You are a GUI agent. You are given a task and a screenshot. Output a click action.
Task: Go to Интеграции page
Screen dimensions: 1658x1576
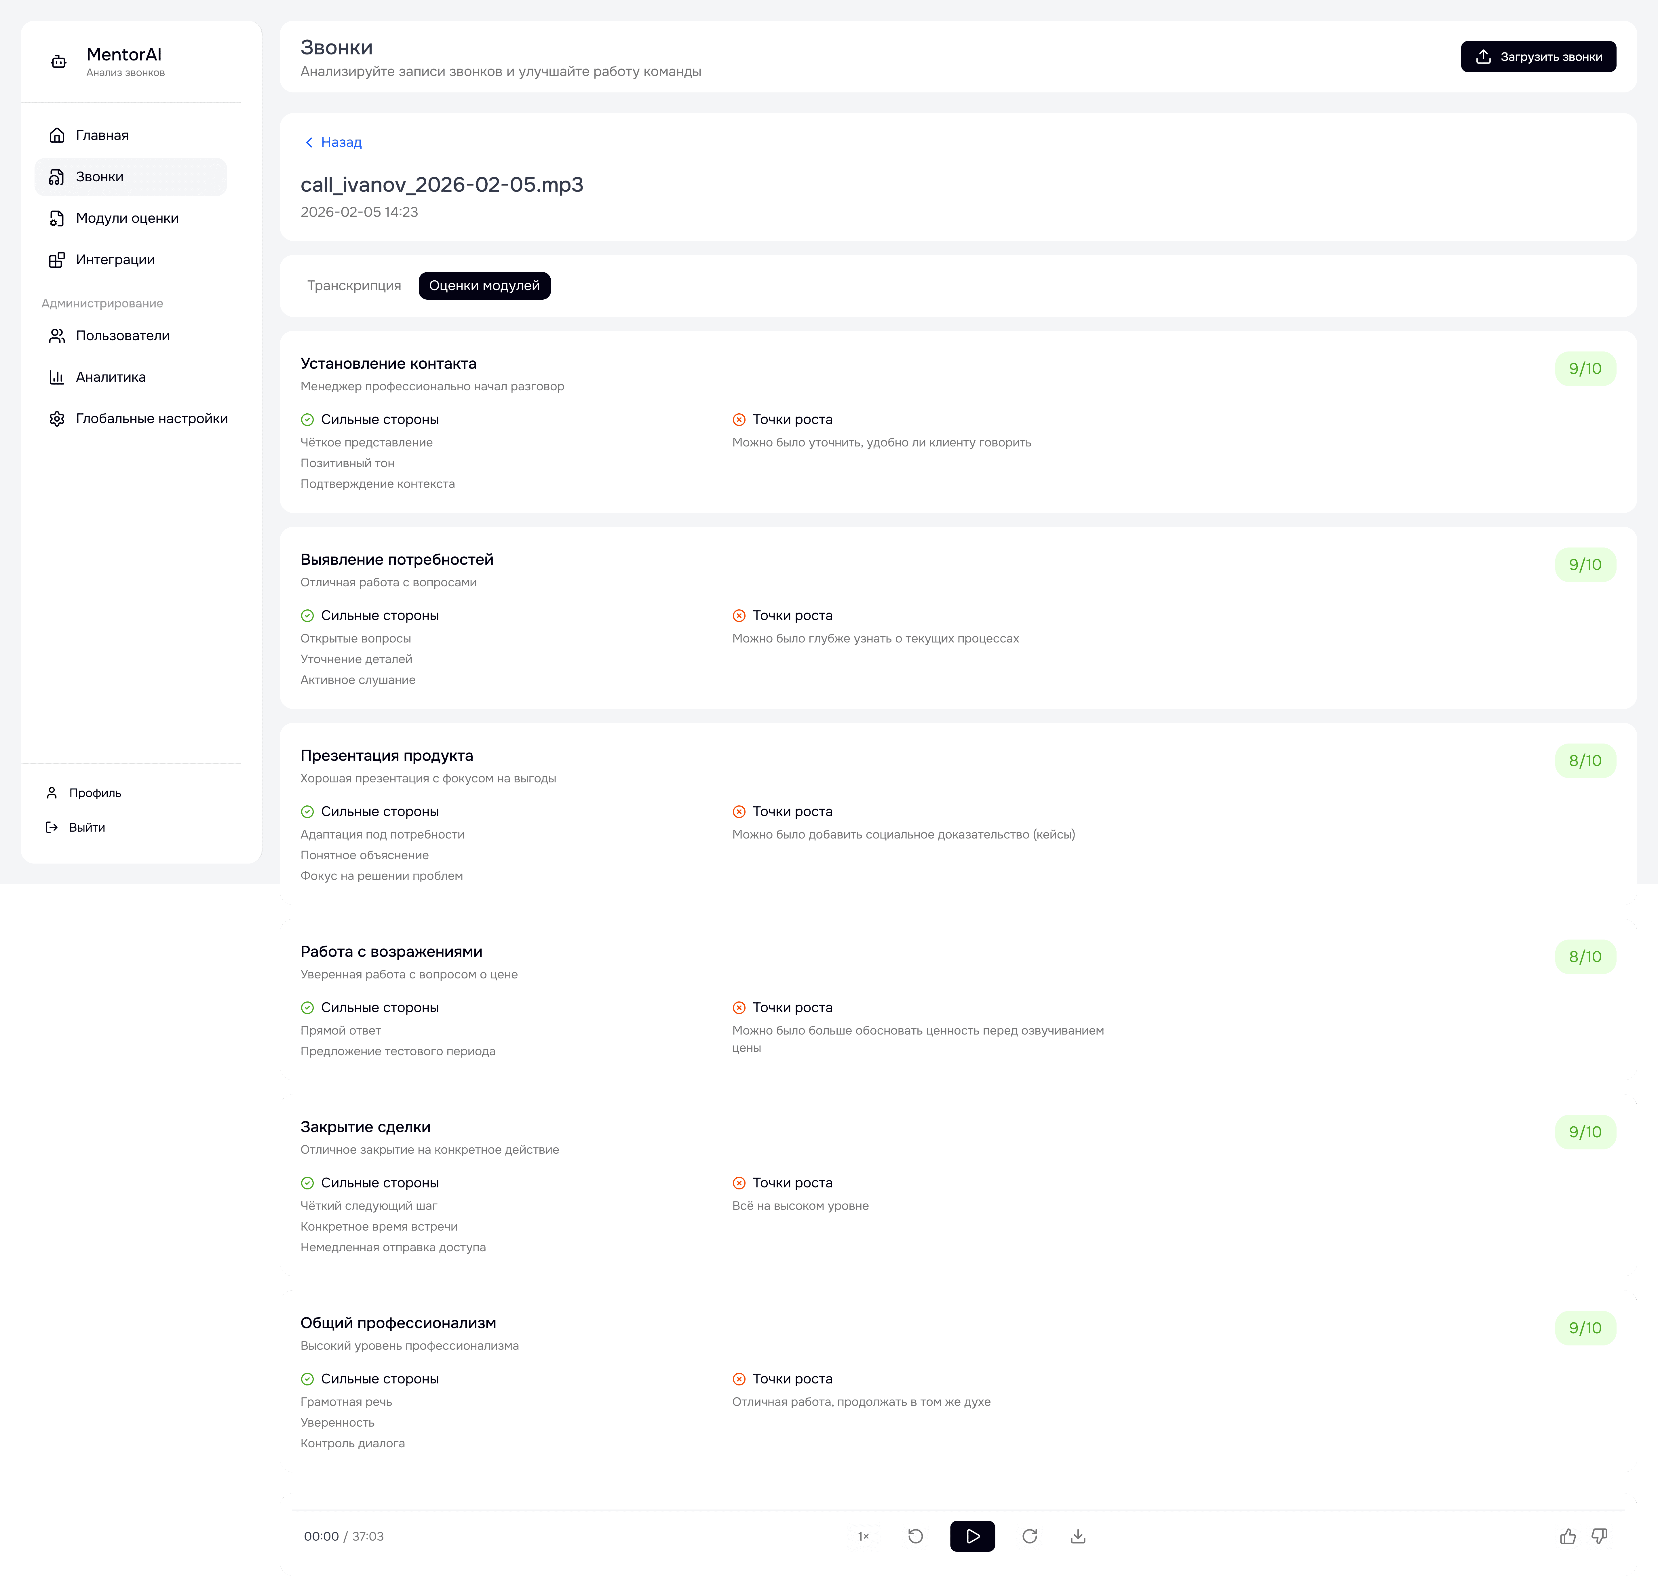click(x=115, y=260)
